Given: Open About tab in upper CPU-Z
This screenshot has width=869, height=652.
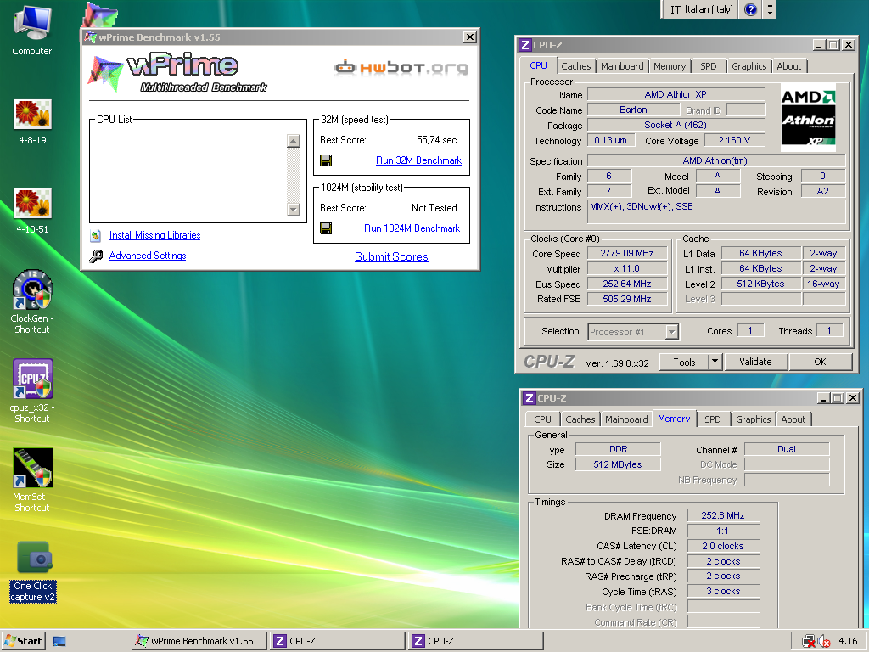Looking at the screenshot, I should pyautogui.click(x=788, y=66).
